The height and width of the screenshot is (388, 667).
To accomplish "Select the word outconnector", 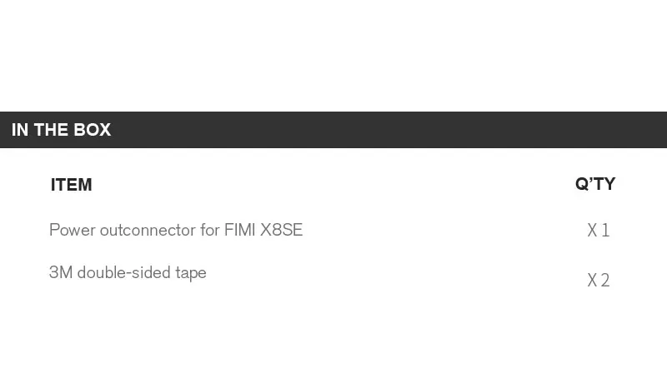I will click(x=148, y=230).
